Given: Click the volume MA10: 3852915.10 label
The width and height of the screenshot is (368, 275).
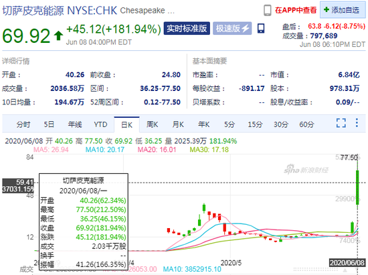Looking at the screenshot, I should 192,269.
